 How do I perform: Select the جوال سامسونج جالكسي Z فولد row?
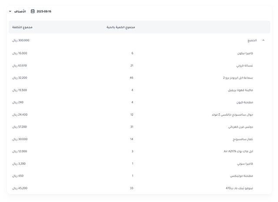tap(235, 114)
